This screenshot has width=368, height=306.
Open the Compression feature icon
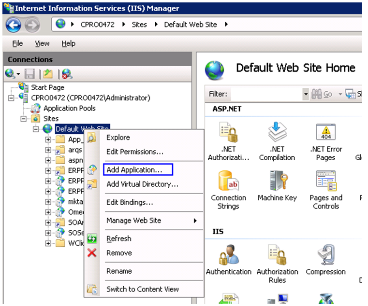(x=325, y=255)
